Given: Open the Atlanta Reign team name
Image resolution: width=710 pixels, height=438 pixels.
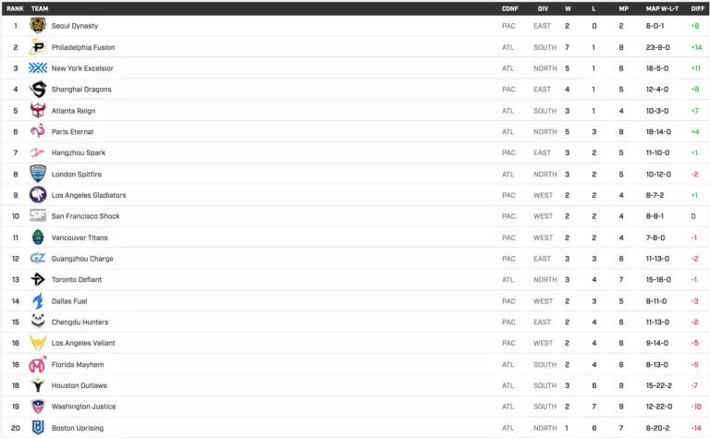Looking at the screenshot, I should coord(73,110).
